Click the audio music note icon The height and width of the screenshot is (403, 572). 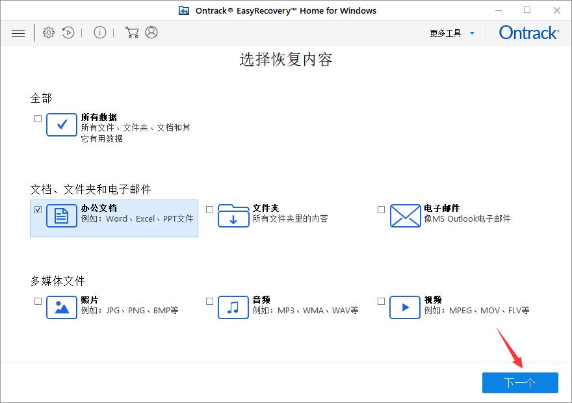(233, 307)
